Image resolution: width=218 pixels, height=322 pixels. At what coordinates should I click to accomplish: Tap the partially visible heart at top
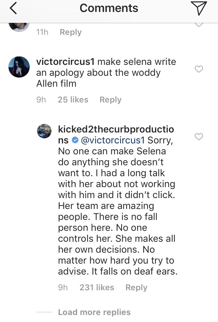(199, 24)
